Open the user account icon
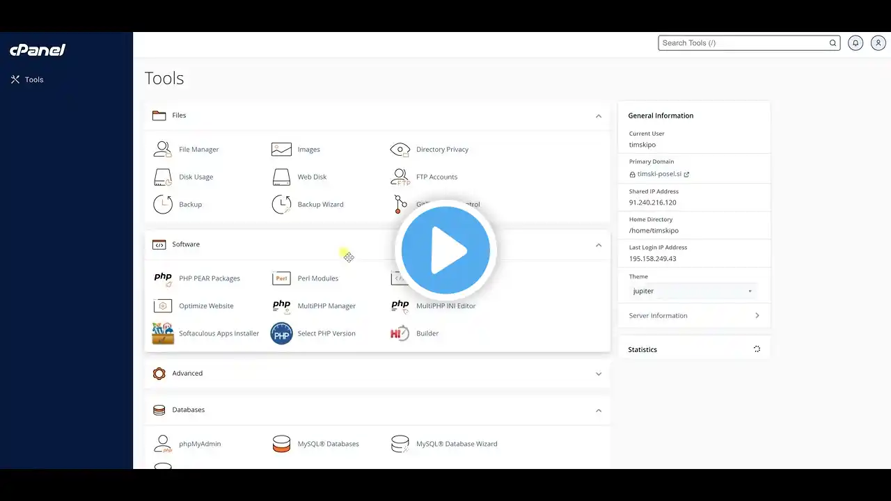 (878, 43)
